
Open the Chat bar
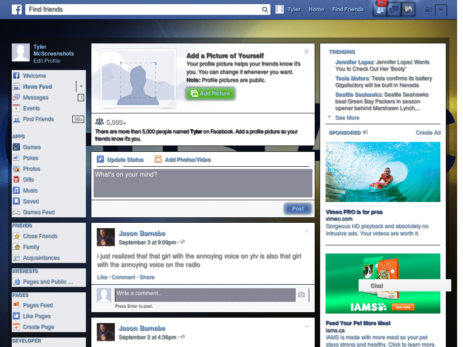pos(405,286)
